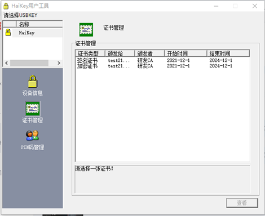The image size is (265, 216).
Task: Select the 签名证书 row
Action: tap(162, 60)
